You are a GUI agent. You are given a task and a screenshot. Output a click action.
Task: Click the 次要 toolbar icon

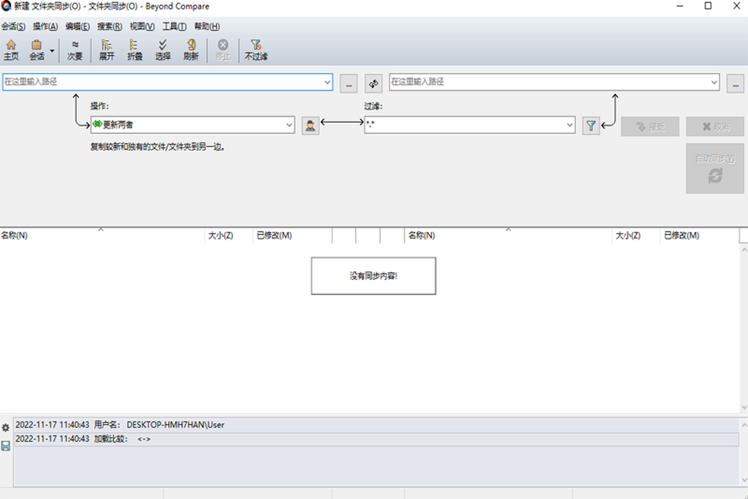pos(75,50)
